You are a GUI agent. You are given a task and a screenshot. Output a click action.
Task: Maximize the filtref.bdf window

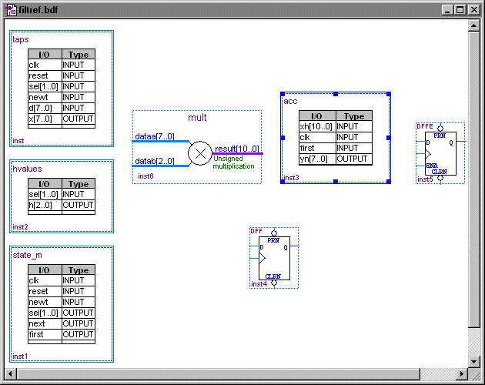coord(460,9)
